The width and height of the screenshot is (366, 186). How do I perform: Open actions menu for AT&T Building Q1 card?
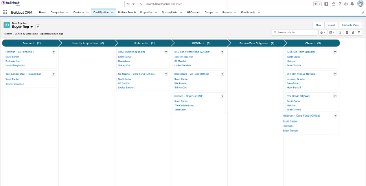point(166,52)
